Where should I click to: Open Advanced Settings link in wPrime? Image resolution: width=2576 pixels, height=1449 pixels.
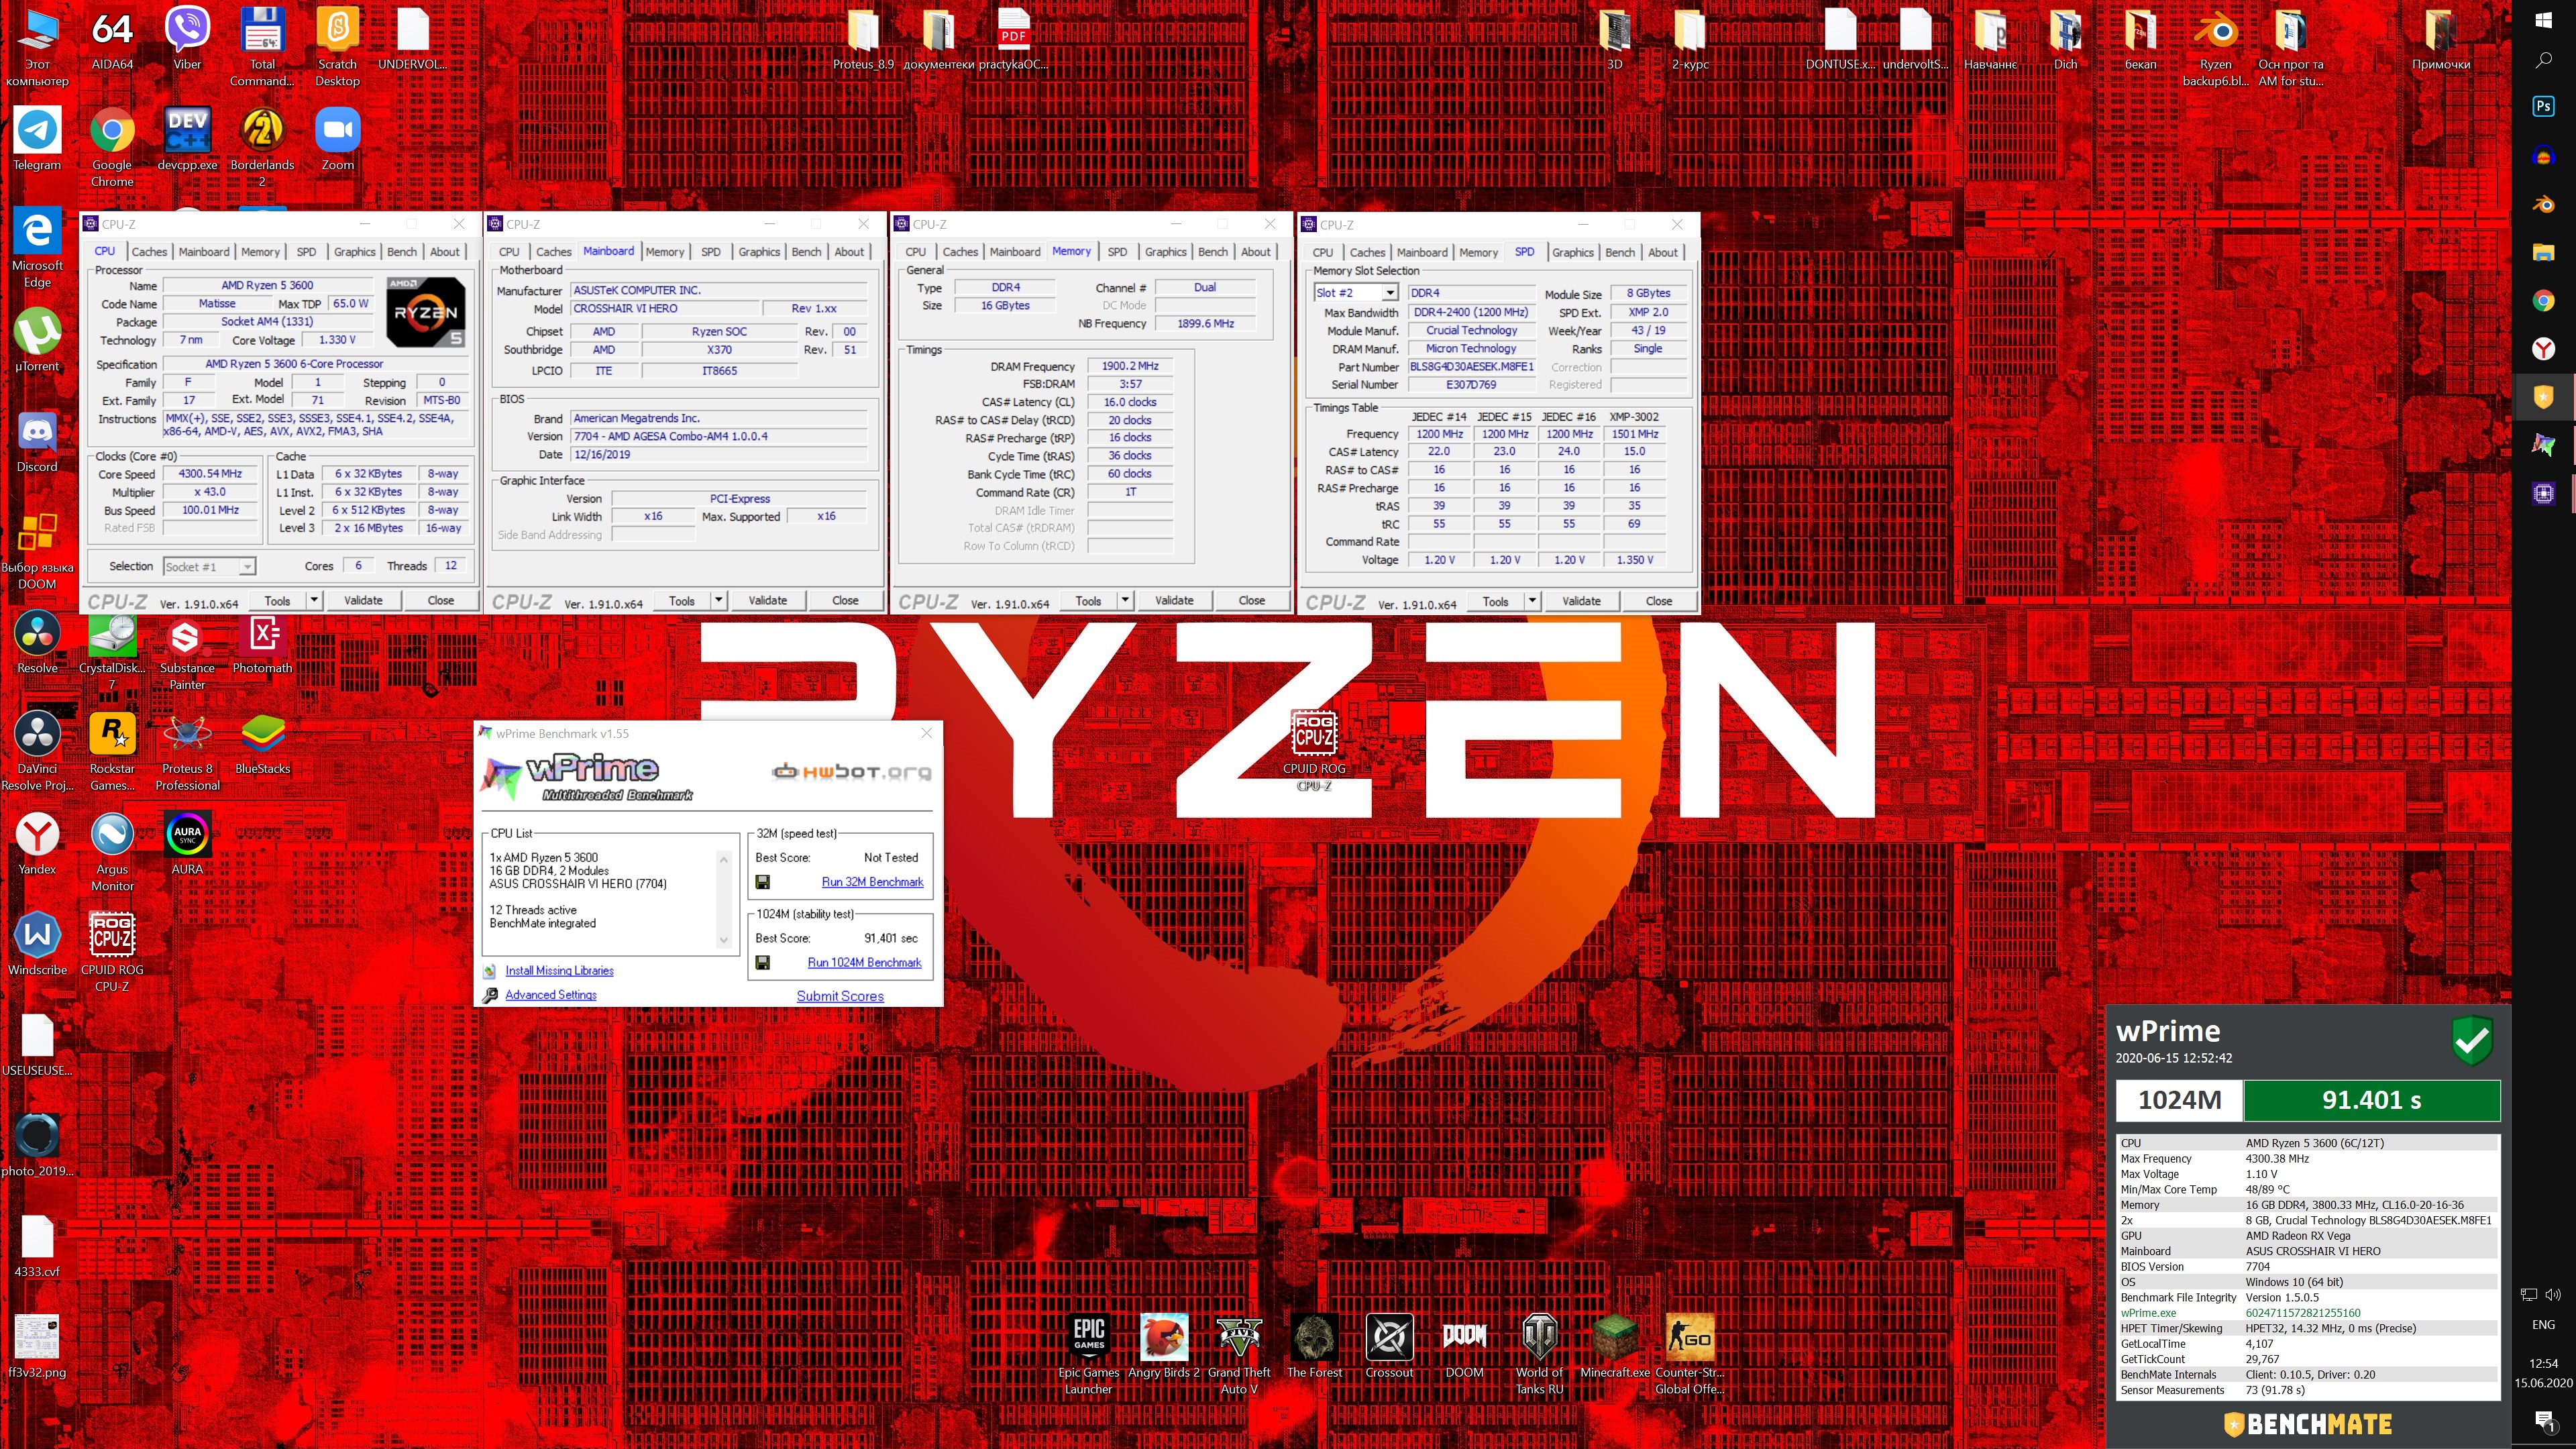pos(551,995)
